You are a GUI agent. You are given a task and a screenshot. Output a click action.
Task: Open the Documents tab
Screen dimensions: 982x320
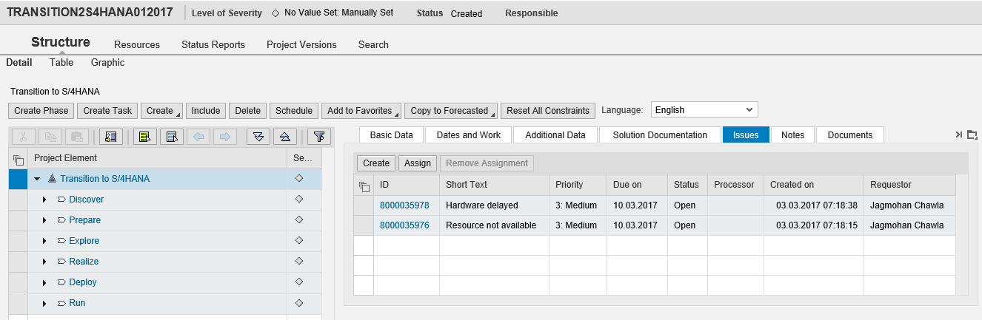coord(850,135)
